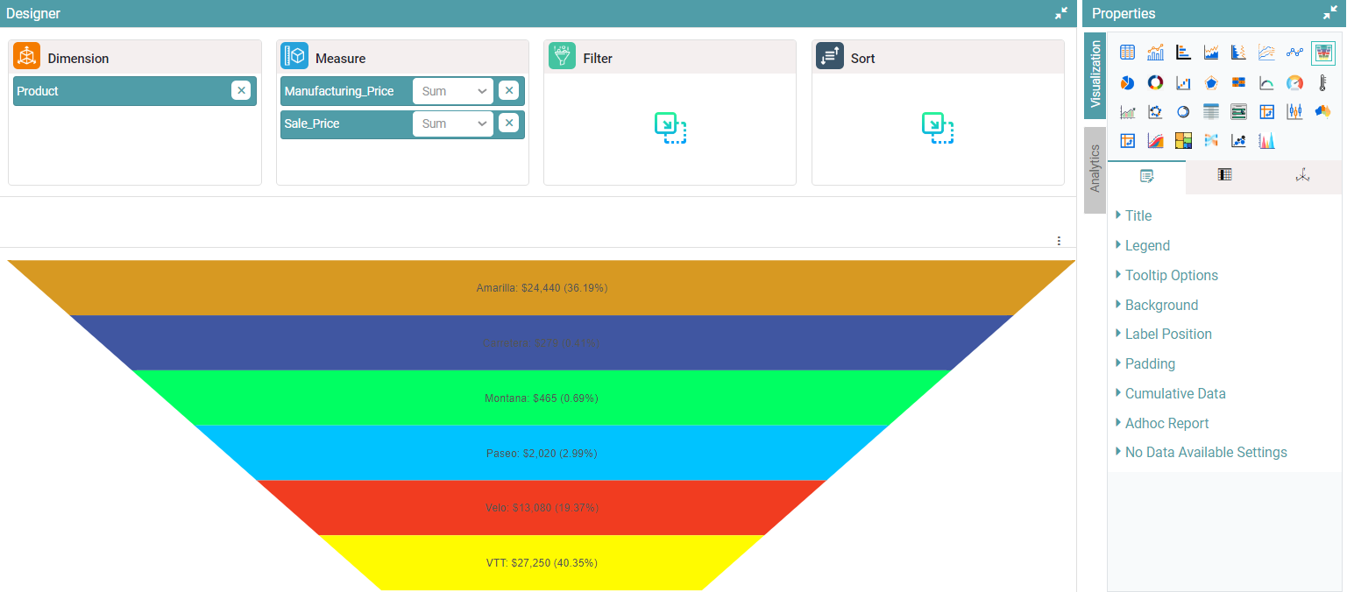Select the radar pentagon chart icon

point(1211,83)
